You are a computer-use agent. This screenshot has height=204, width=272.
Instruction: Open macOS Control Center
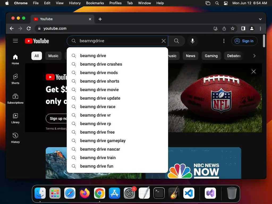pyautogui.click(x=226, y=3)
